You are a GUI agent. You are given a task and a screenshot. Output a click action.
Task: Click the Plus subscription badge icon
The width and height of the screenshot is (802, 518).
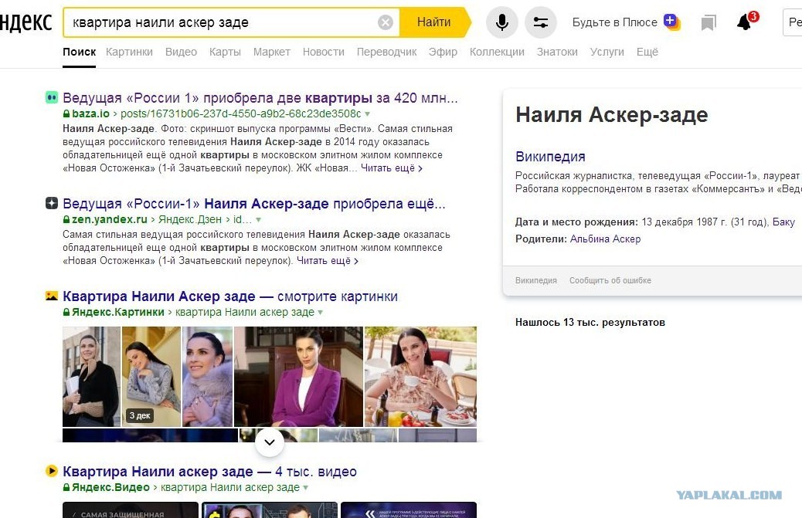(x=671, y=22)
